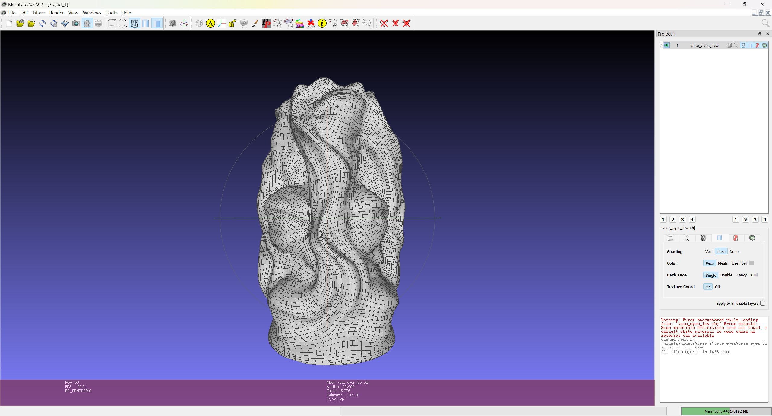Open the Render menu
The height and width of the screenshot is (416, 772).
point(56,13)
